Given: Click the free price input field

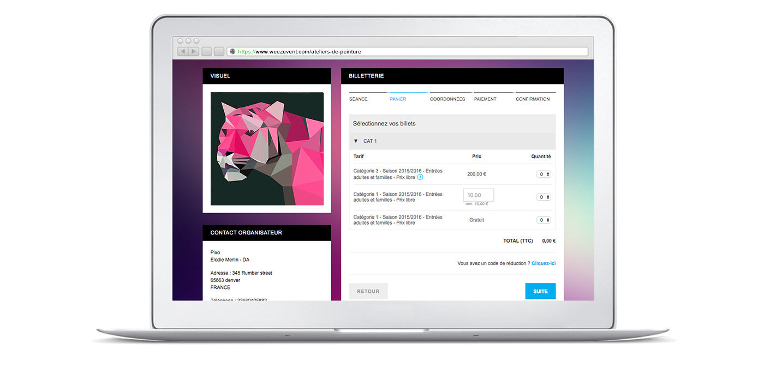Looking at the screenshot, I should tap(479, 195).
